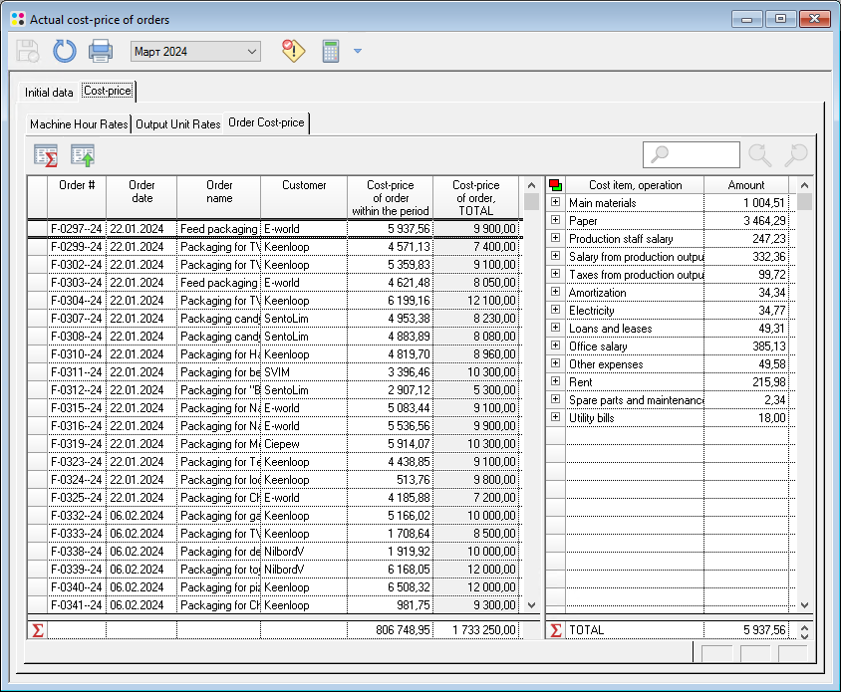Switch to Initial data tab
841x692 pixels.
tap(49, 93)
